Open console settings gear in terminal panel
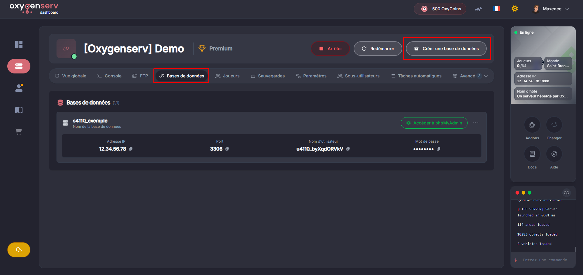Viewport: 583px width, 275px height. coord(566,193)
